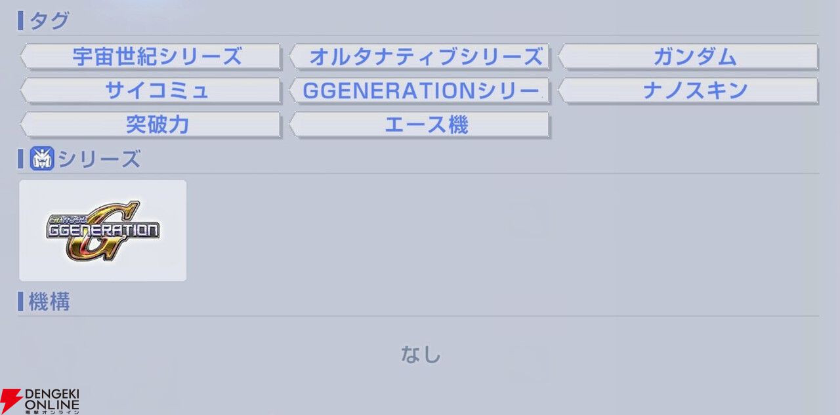
Task: Tap the ガンダム tag
Action: pos(688,57)
